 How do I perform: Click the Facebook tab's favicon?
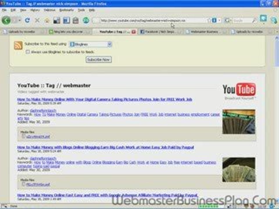point(142,32)
